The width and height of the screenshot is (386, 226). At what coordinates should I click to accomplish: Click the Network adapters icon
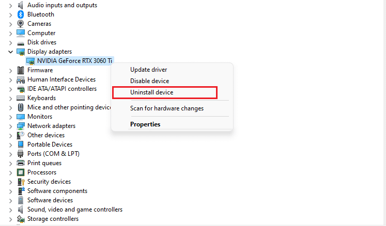click(x=21, y=126)
